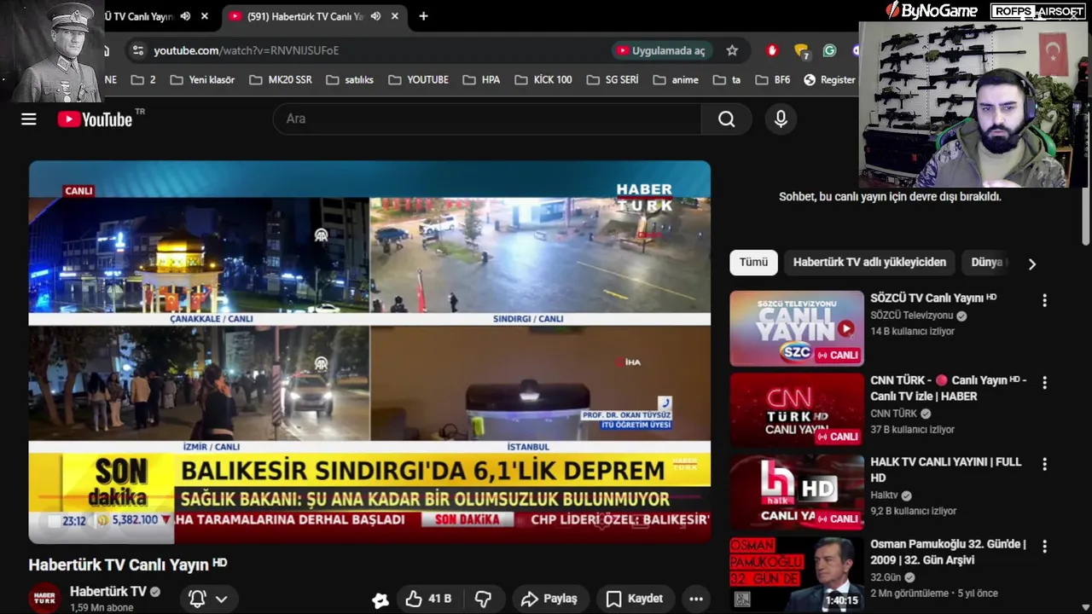Select the Tümü filter chip
The height and width of the screenshot is (614, 1092).
click(753, 263)
